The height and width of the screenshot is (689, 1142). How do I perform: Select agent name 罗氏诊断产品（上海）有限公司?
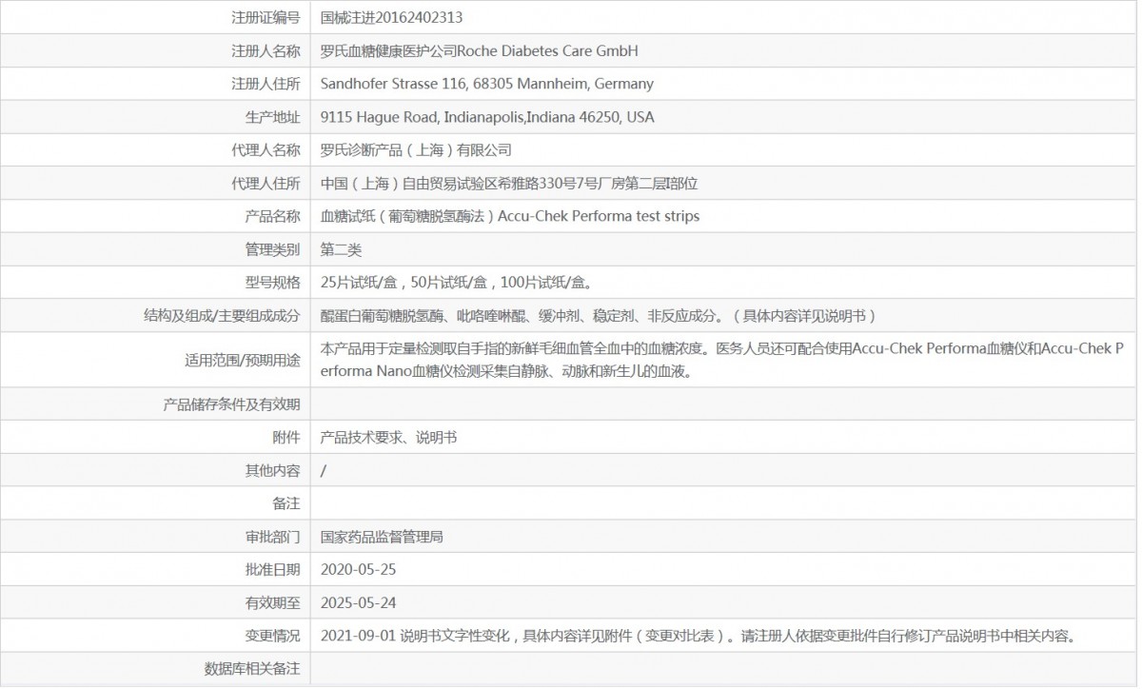point(416,149)
